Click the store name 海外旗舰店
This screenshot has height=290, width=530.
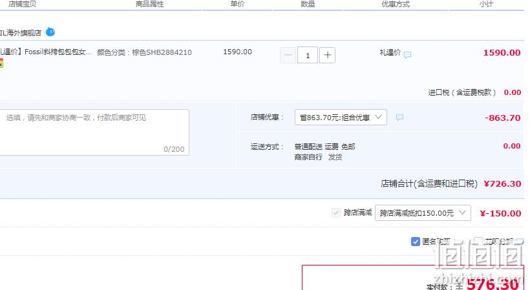21,33
